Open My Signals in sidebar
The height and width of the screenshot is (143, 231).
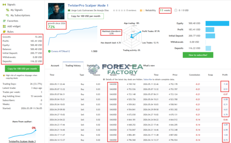[x=17, y=10]
